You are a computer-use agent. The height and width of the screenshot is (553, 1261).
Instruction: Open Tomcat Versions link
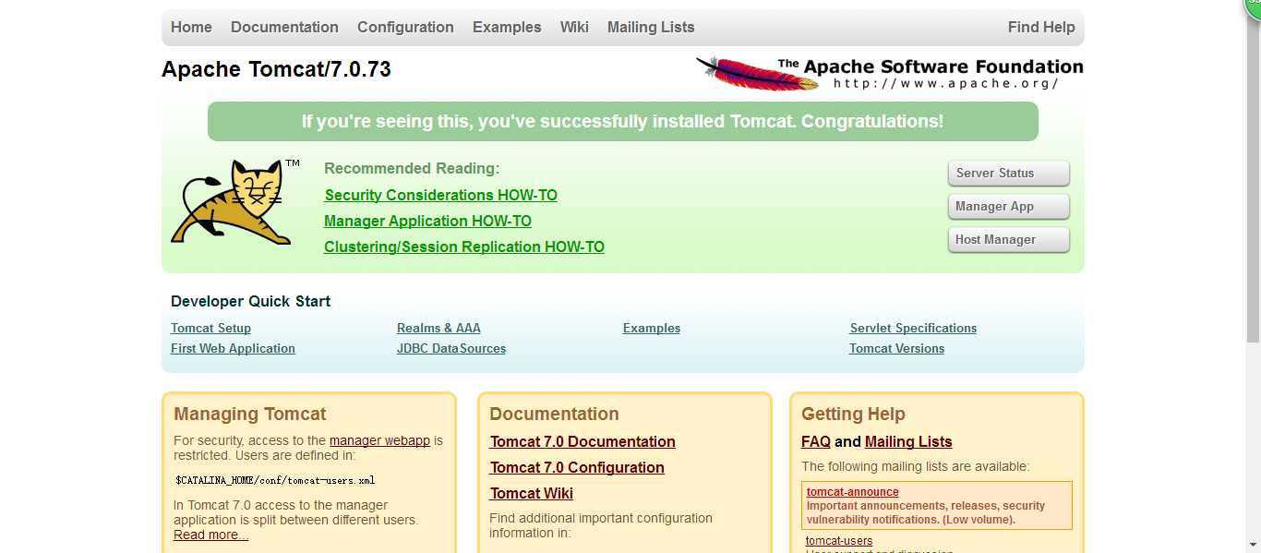tap(896, 348)
